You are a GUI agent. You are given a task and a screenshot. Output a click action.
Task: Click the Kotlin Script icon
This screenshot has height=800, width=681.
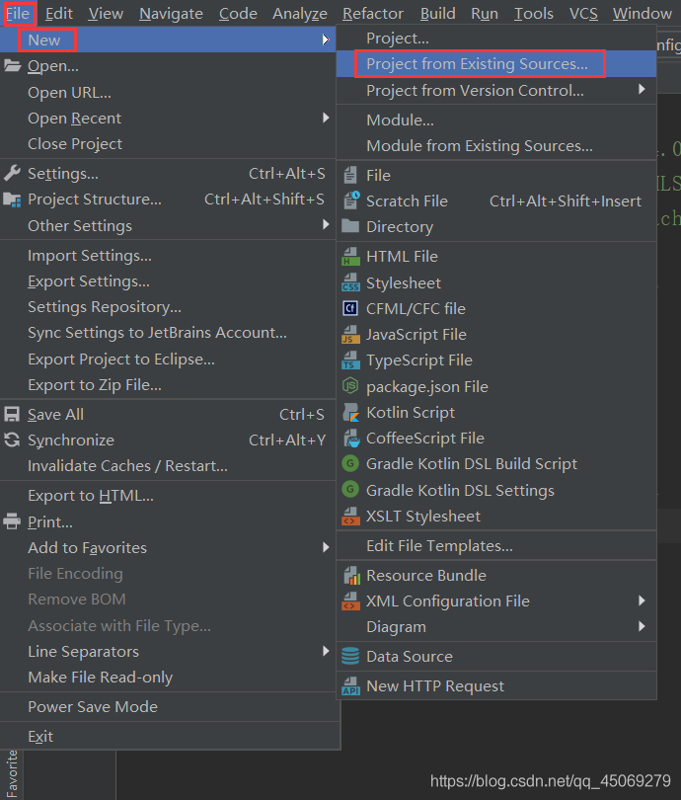[x=350, y=413]
